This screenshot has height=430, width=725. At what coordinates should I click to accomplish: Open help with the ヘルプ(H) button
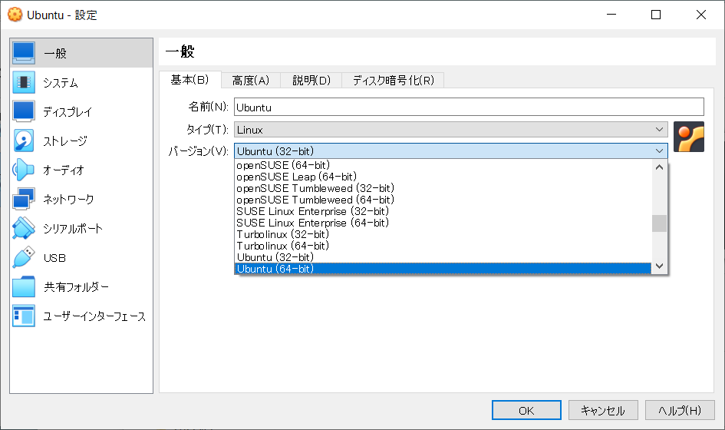click(680, 410)
